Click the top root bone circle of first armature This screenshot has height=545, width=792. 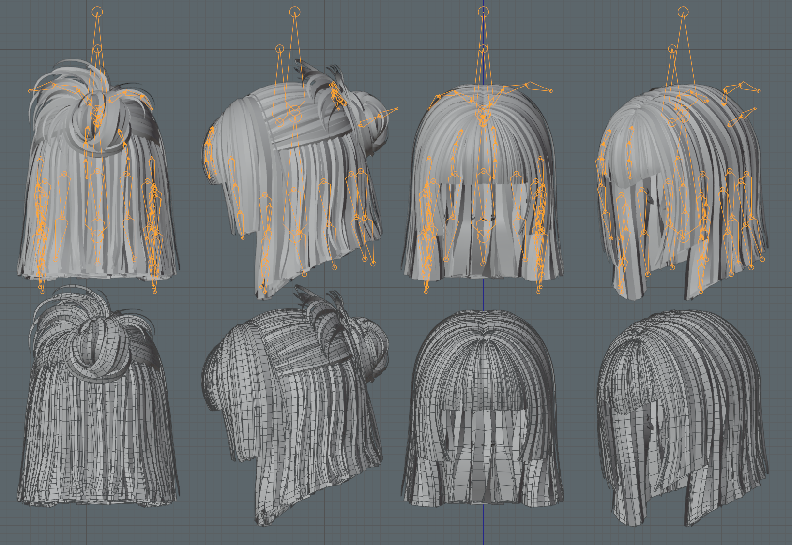[x=98, y=12]
